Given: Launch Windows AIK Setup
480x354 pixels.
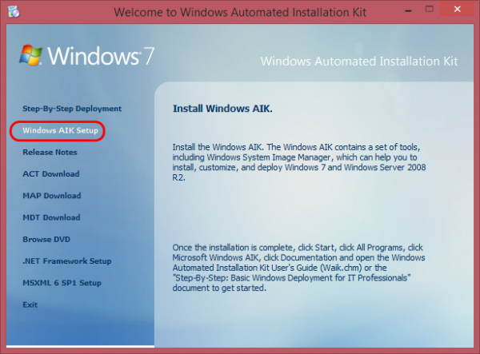Looking at the screenshot, I should (60, 130).
